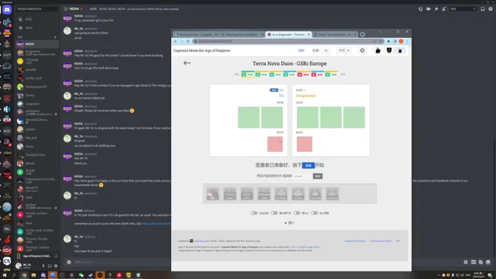Toggle the second switch below the map list
Viewport: 496px width, 279px height.
click(x=274, y=213)
